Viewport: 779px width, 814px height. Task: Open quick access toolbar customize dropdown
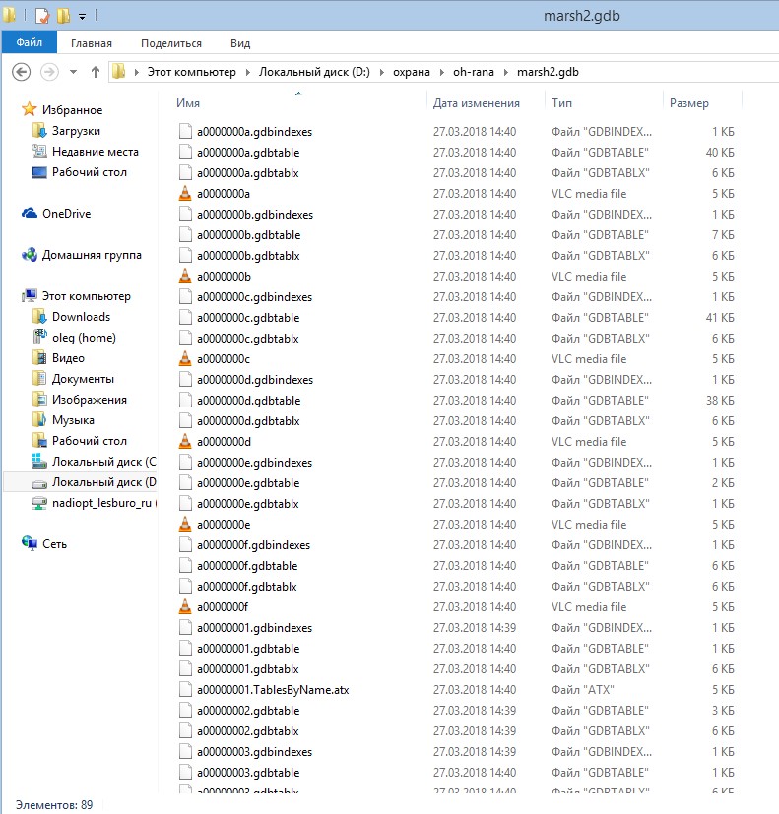point(82,17)
